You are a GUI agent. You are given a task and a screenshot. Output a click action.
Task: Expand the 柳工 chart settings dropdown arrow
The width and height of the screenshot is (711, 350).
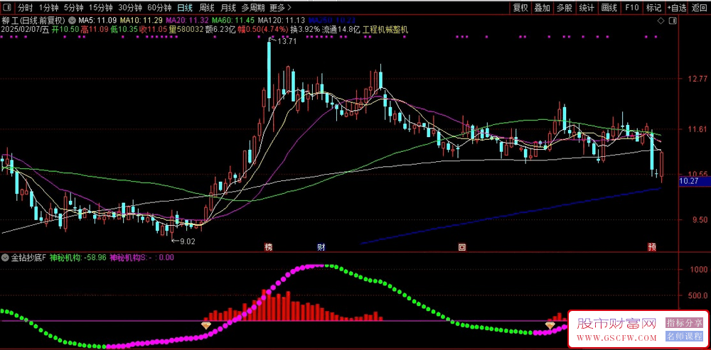72,20
